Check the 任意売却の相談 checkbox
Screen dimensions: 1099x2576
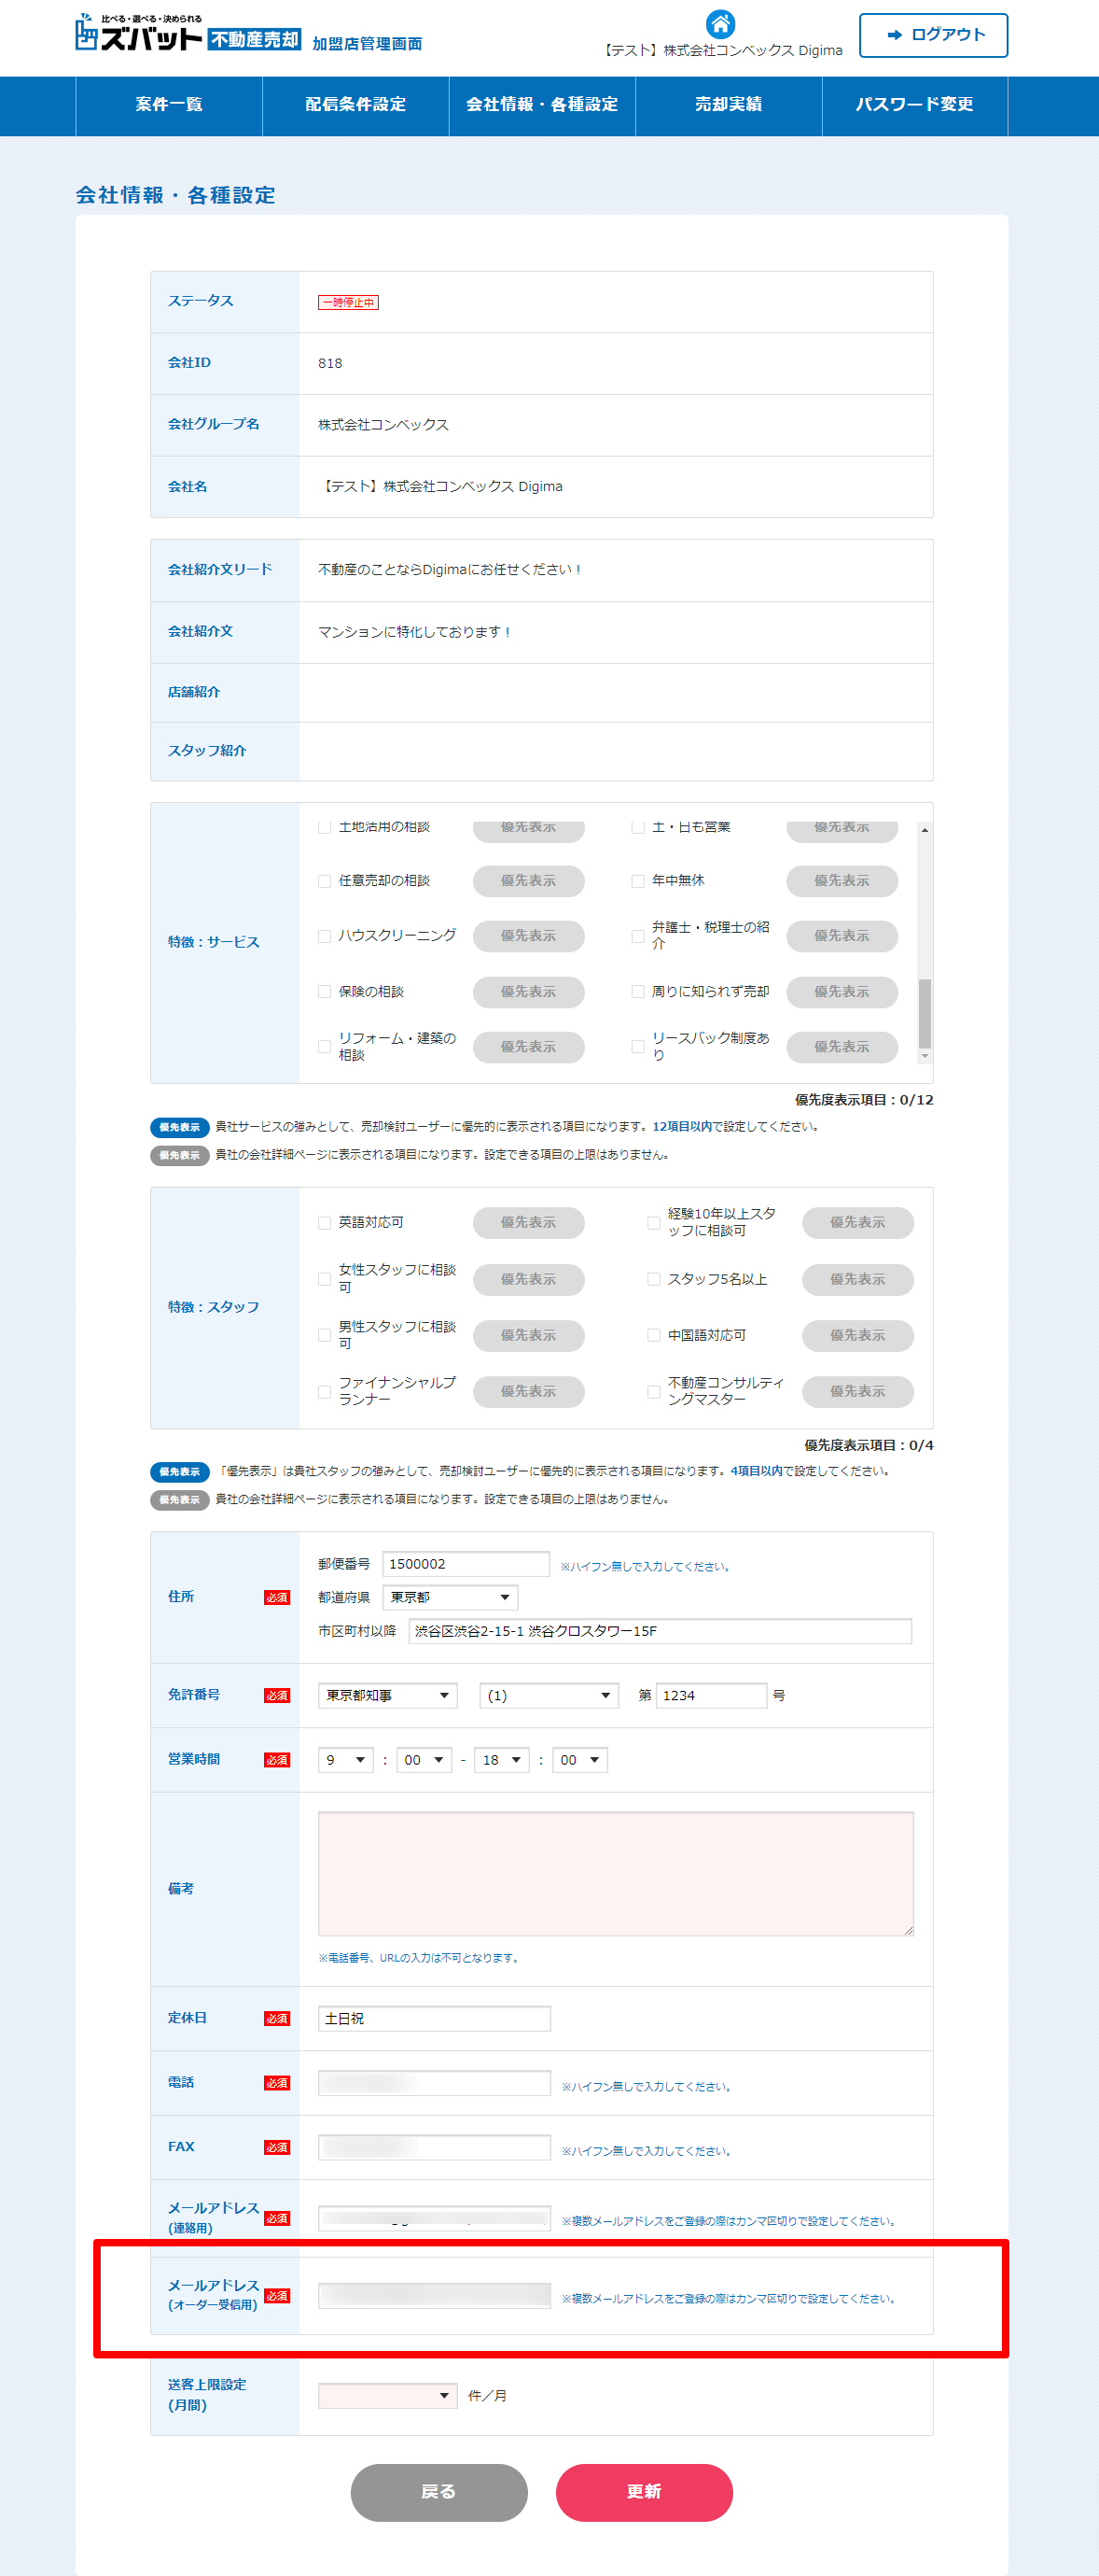pyautogui.click(x=325, y=881)
